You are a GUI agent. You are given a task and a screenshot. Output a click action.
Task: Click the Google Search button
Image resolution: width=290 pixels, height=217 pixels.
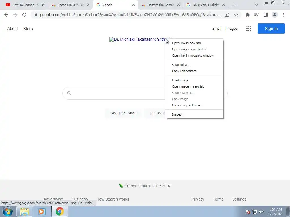point(123,113)
